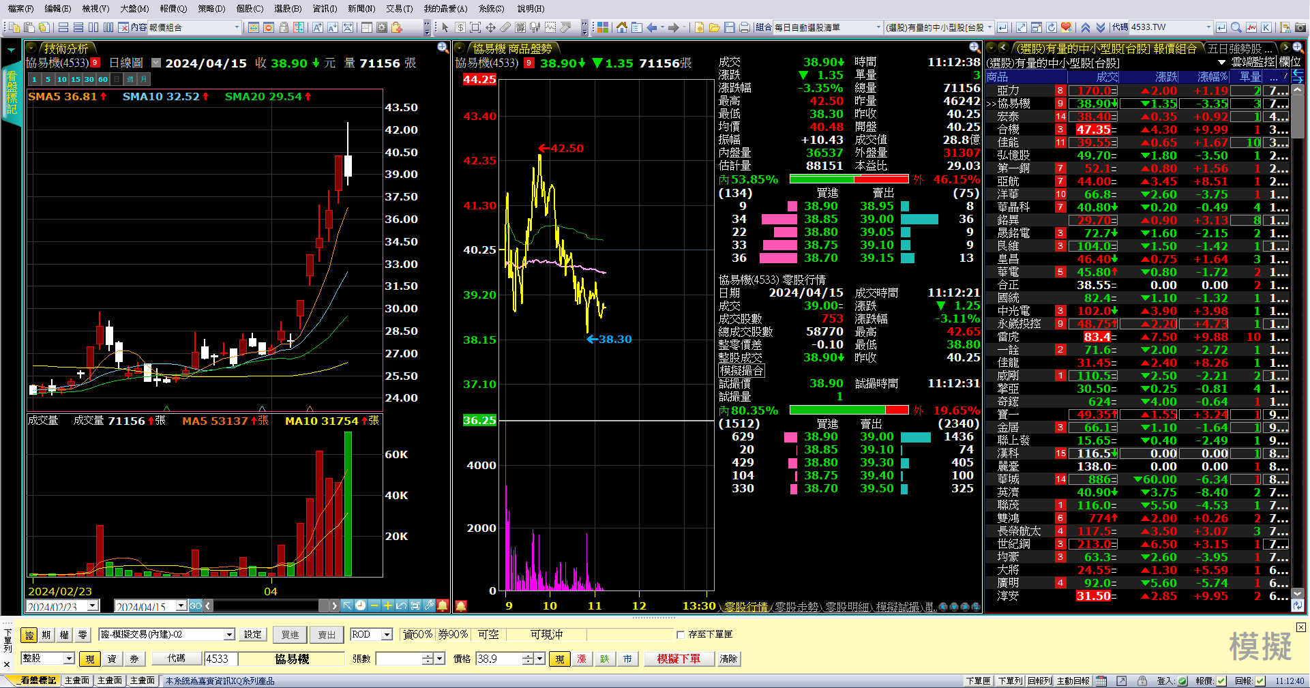
Task: Click the refresh icon in the top toolbar
Action: [1052, 27]
